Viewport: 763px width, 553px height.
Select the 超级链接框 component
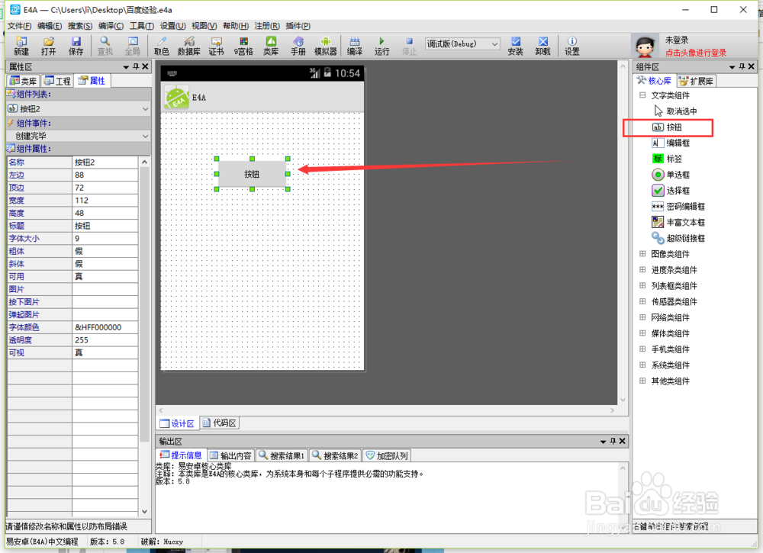(x=678, y=238)
